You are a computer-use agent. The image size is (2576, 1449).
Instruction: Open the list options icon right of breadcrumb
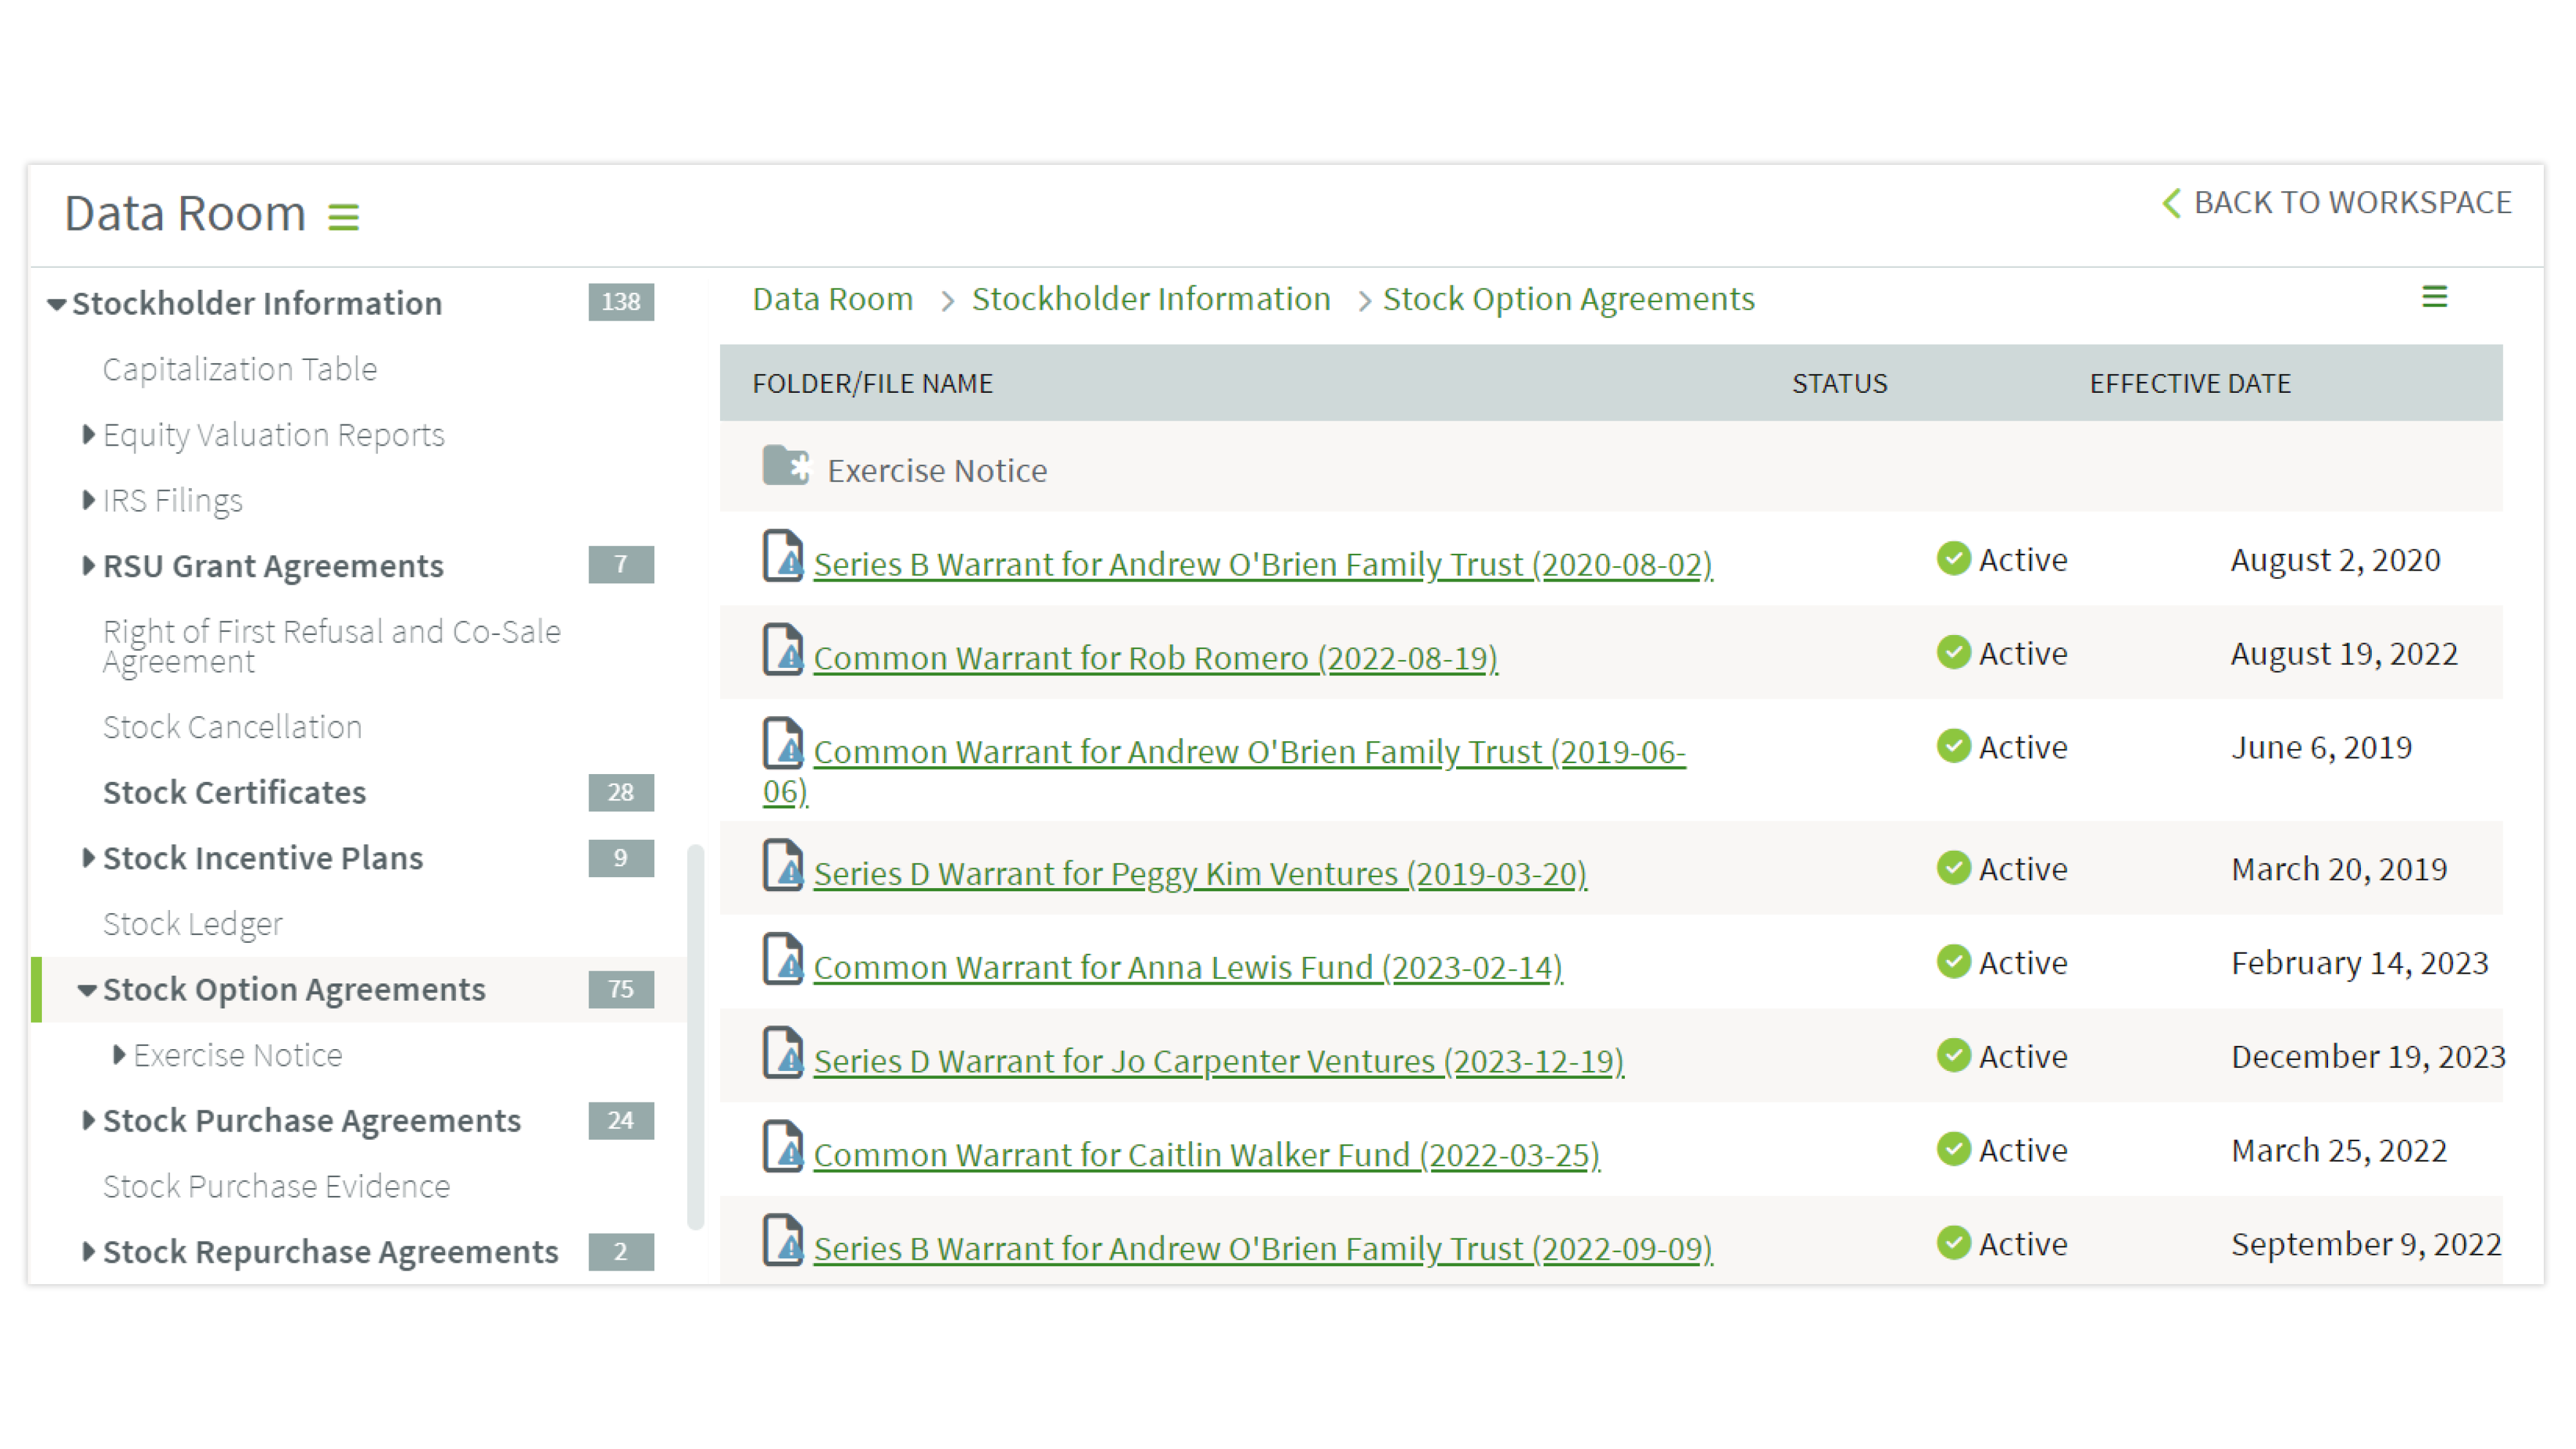[2434, 297]
